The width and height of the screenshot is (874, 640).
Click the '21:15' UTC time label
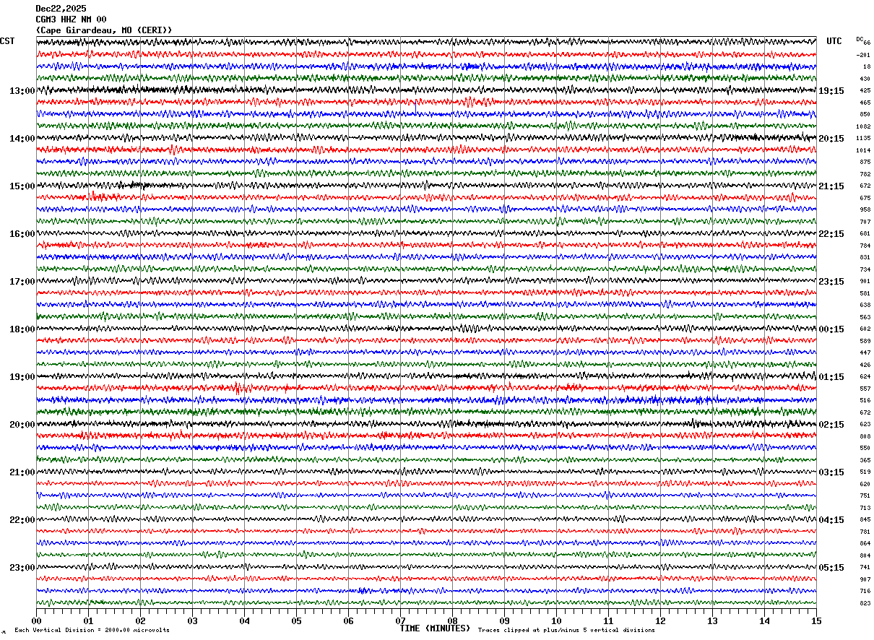pyautogui.click(x=831, y=186)
